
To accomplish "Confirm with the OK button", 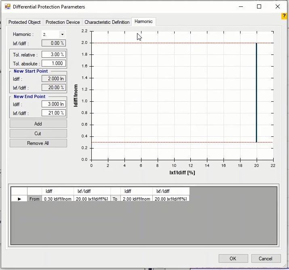I will [233, 258].
